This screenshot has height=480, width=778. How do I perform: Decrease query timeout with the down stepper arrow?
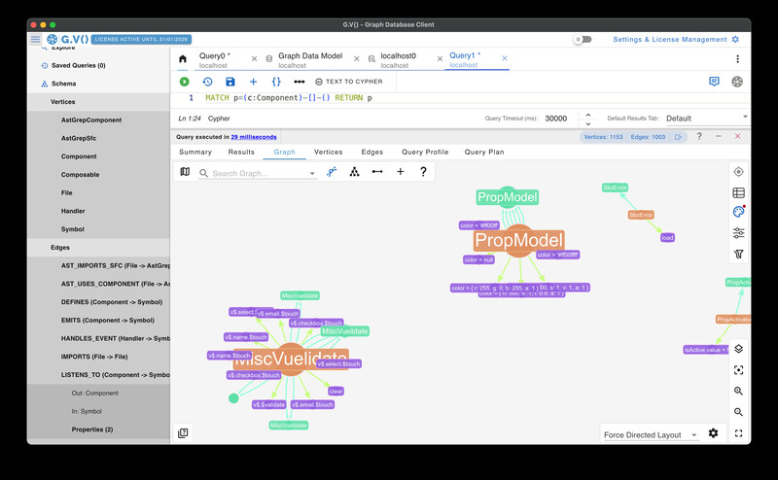(588, 123)
